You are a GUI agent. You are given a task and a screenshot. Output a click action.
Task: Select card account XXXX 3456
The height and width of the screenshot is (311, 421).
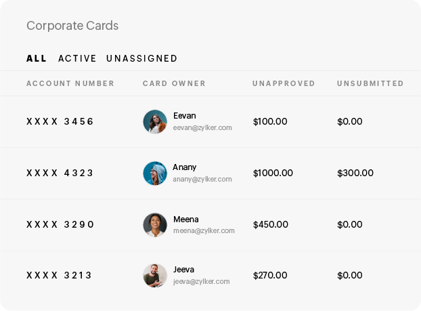(60, 122)
